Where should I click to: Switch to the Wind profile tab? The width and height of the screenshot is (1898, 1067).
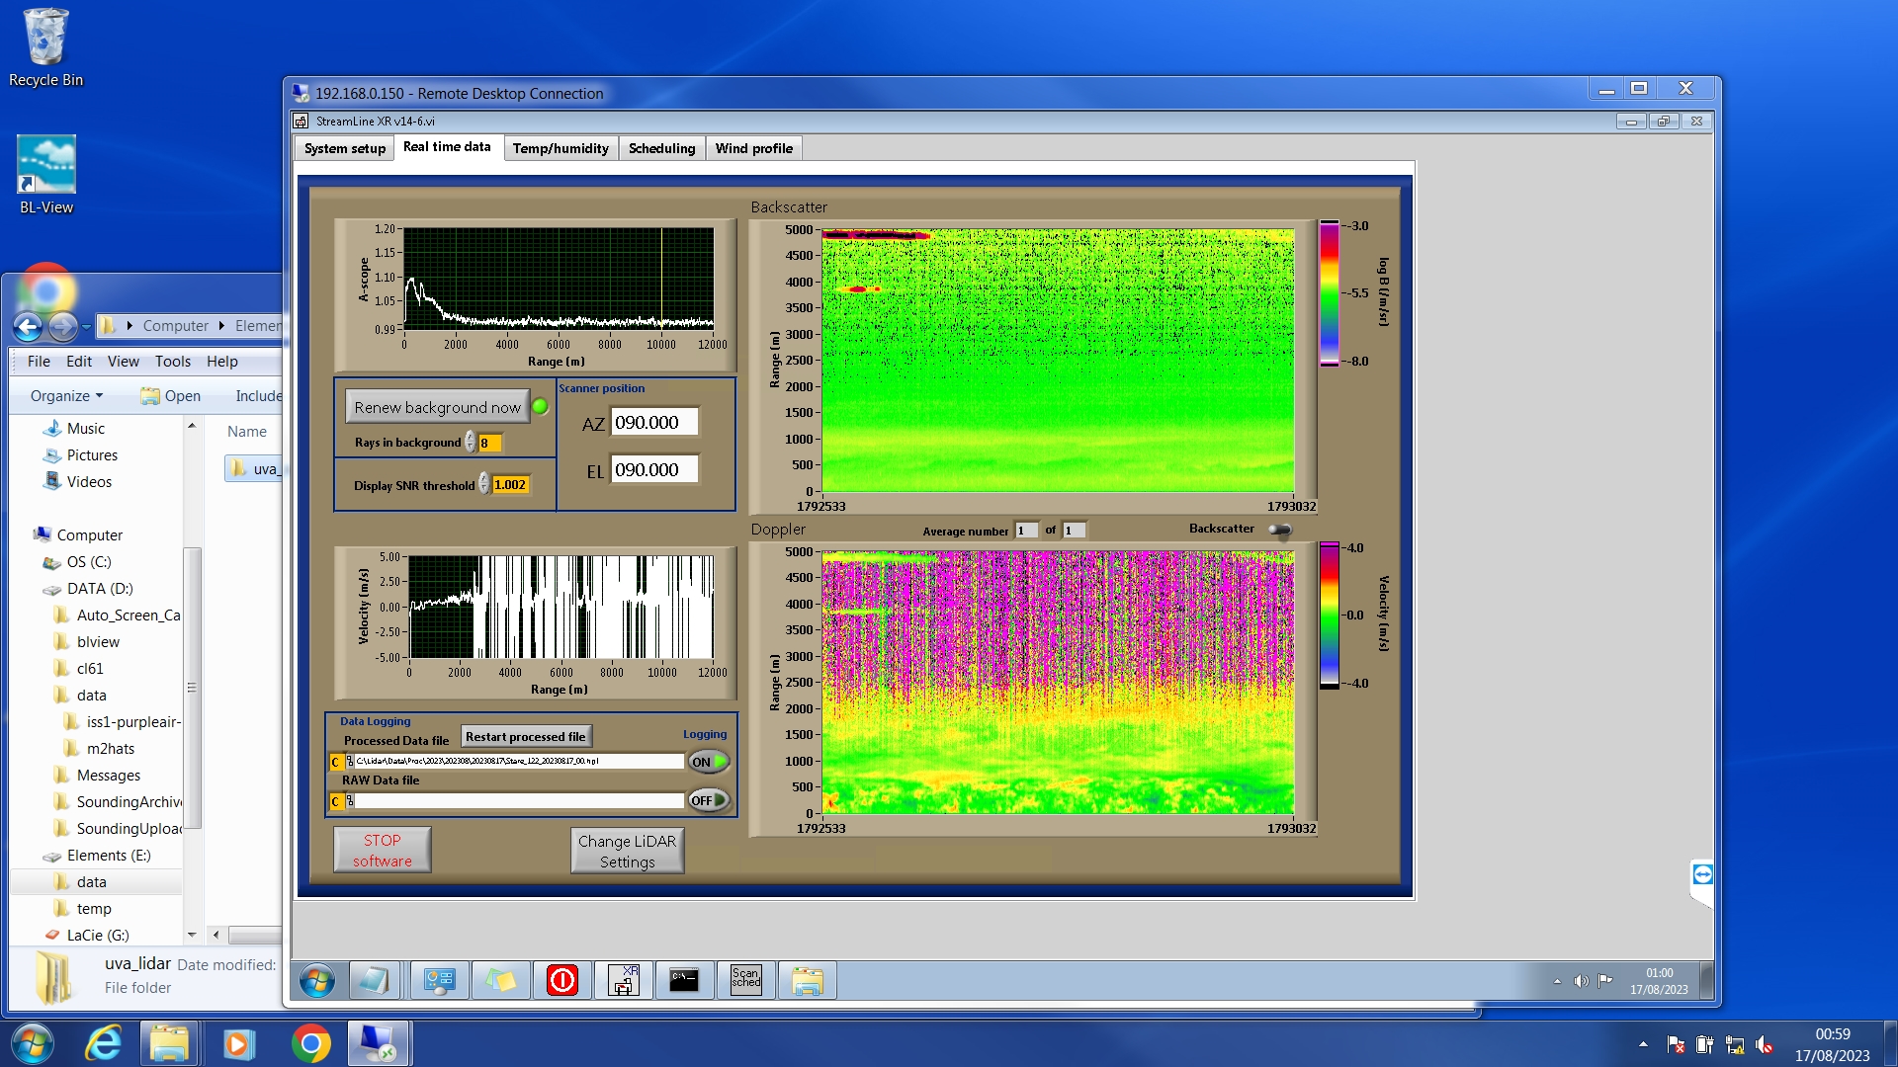(753, 148)
